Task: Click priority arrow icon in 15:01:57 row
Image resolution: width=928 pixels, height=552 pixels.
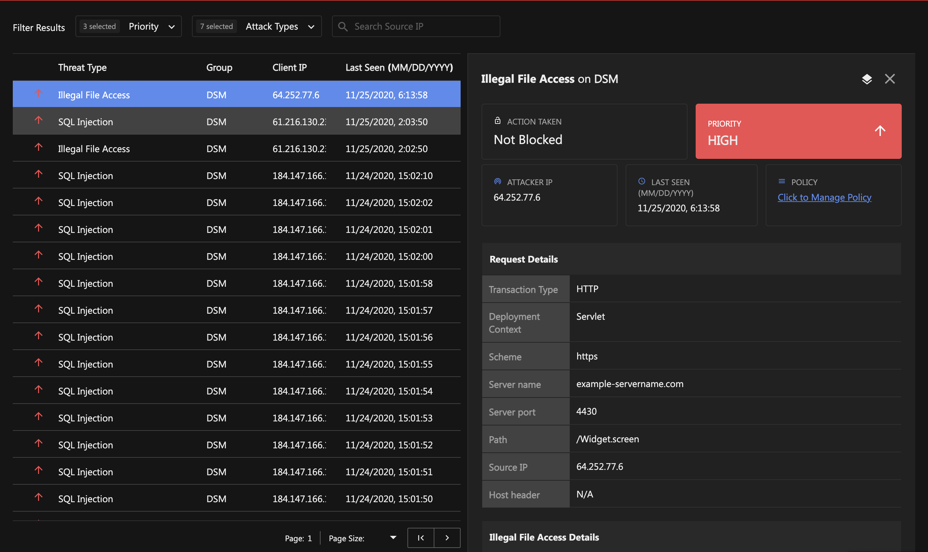Action: 38,308
